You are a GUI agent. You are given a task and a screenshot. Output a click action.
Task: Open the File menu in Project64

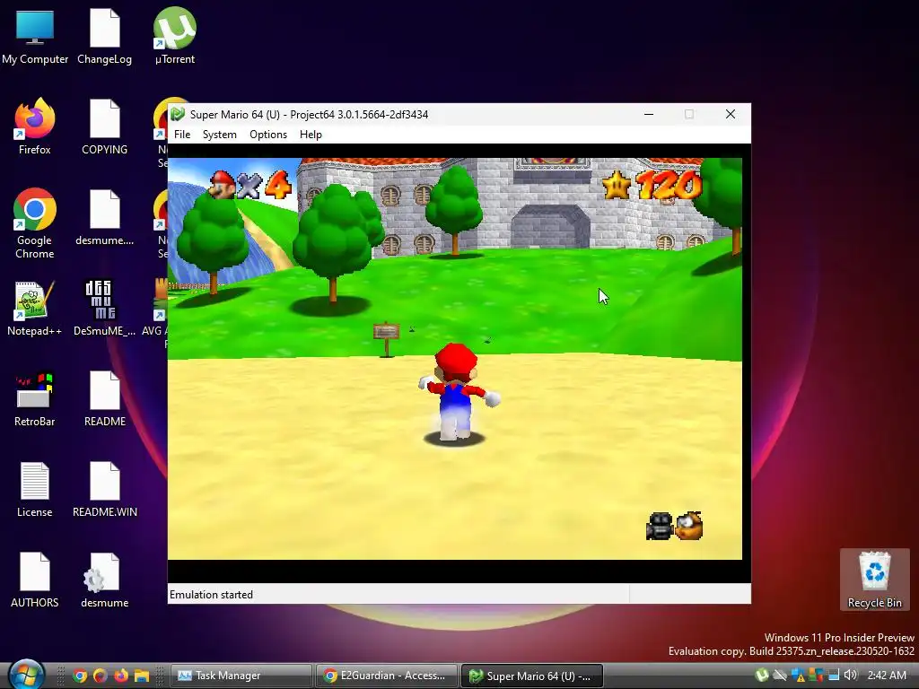(x=182, y=135)
